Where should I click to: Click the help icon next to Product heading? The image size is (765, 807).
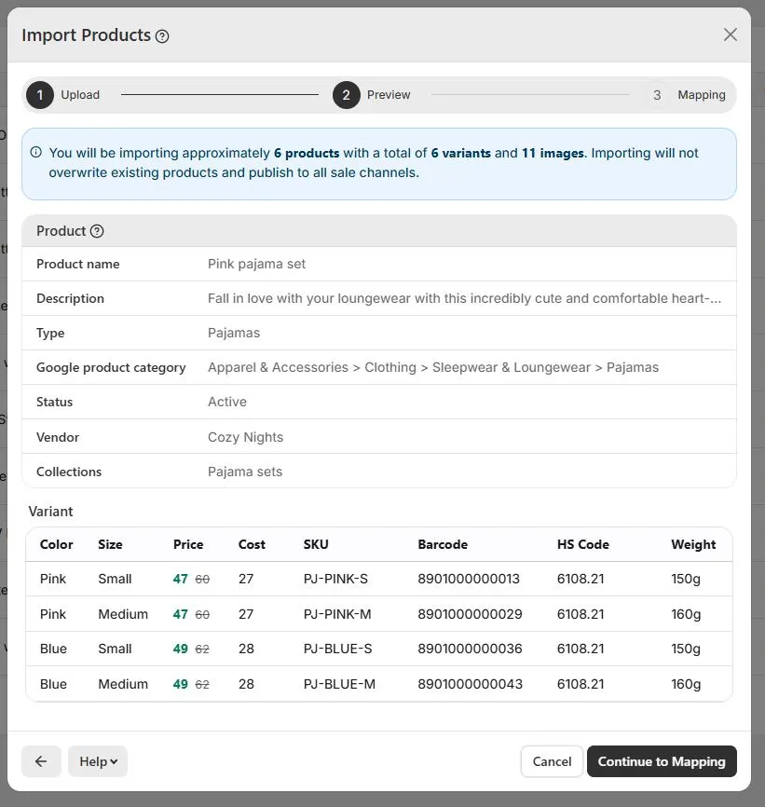coord(97,231)
